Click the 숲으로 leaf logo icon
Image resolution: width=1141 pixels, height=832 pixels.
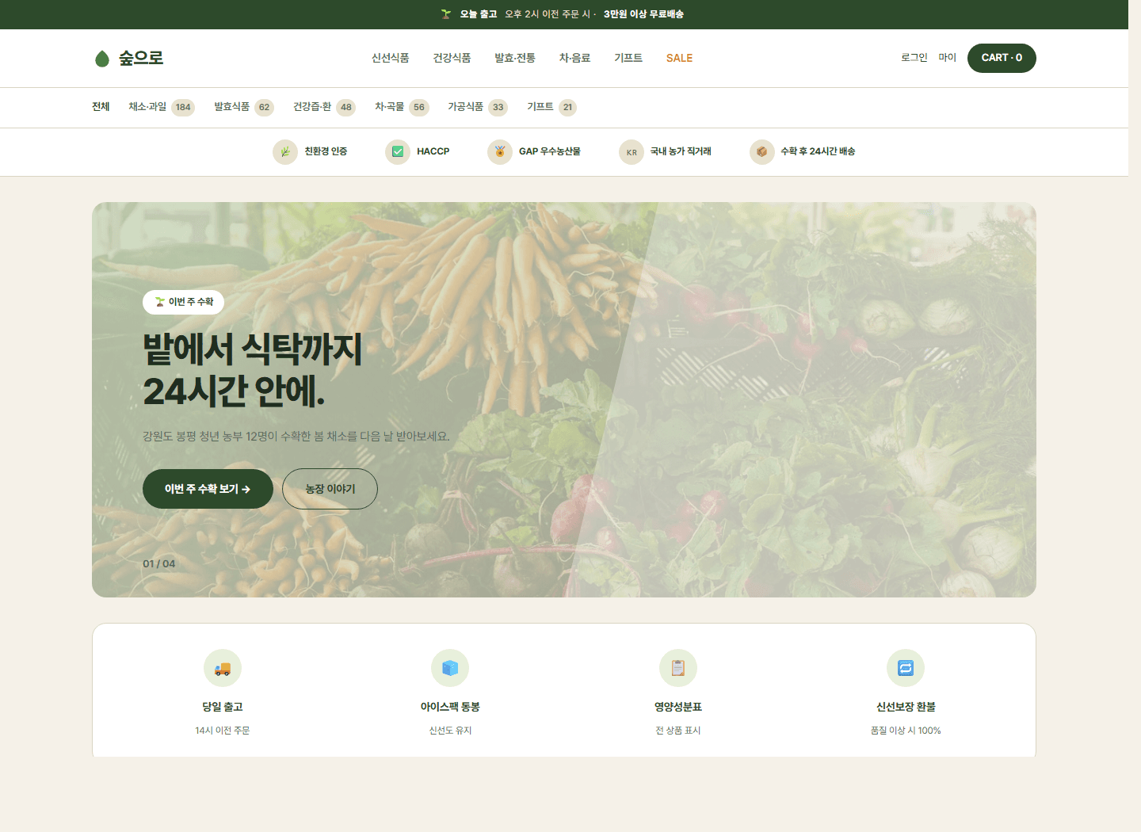pos(102,58)
